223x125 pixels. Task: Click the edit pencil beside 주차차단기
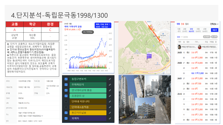pyautogui.click(x=110, y=85)
